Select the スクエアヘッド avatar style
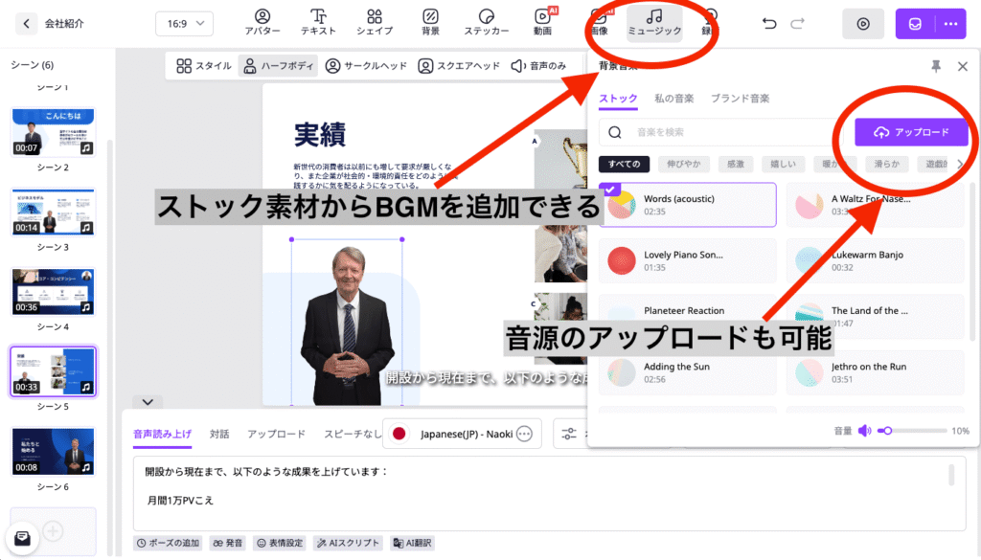Image resolution: width=981 pixels, height=560 pixels. point(459,66)
